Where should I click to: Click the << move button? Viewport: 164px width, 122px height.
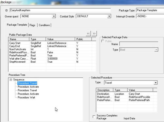pos(88,33)
